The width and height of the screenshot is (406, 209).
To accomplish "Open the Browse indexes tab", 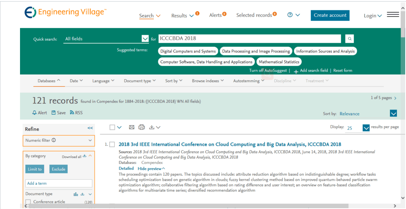I will point(208,81).
